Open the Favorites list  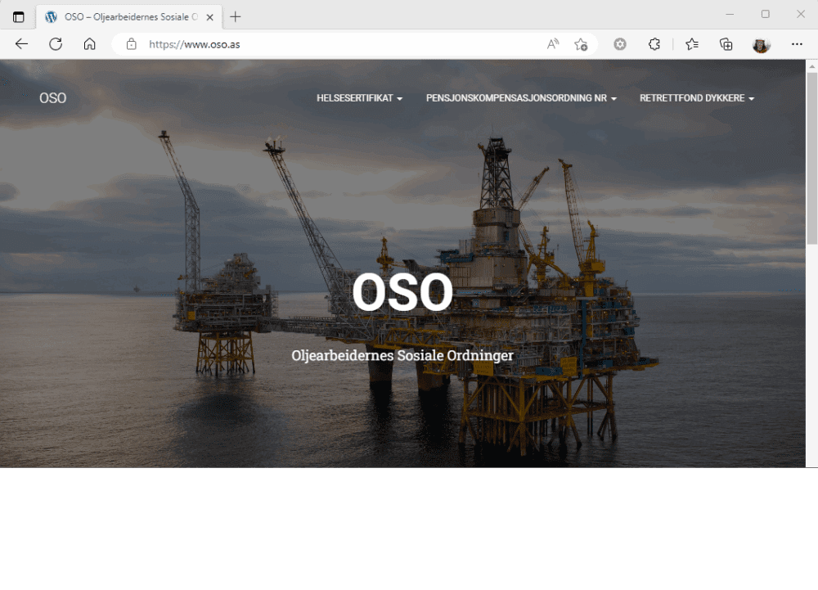(x=692, y=44)
